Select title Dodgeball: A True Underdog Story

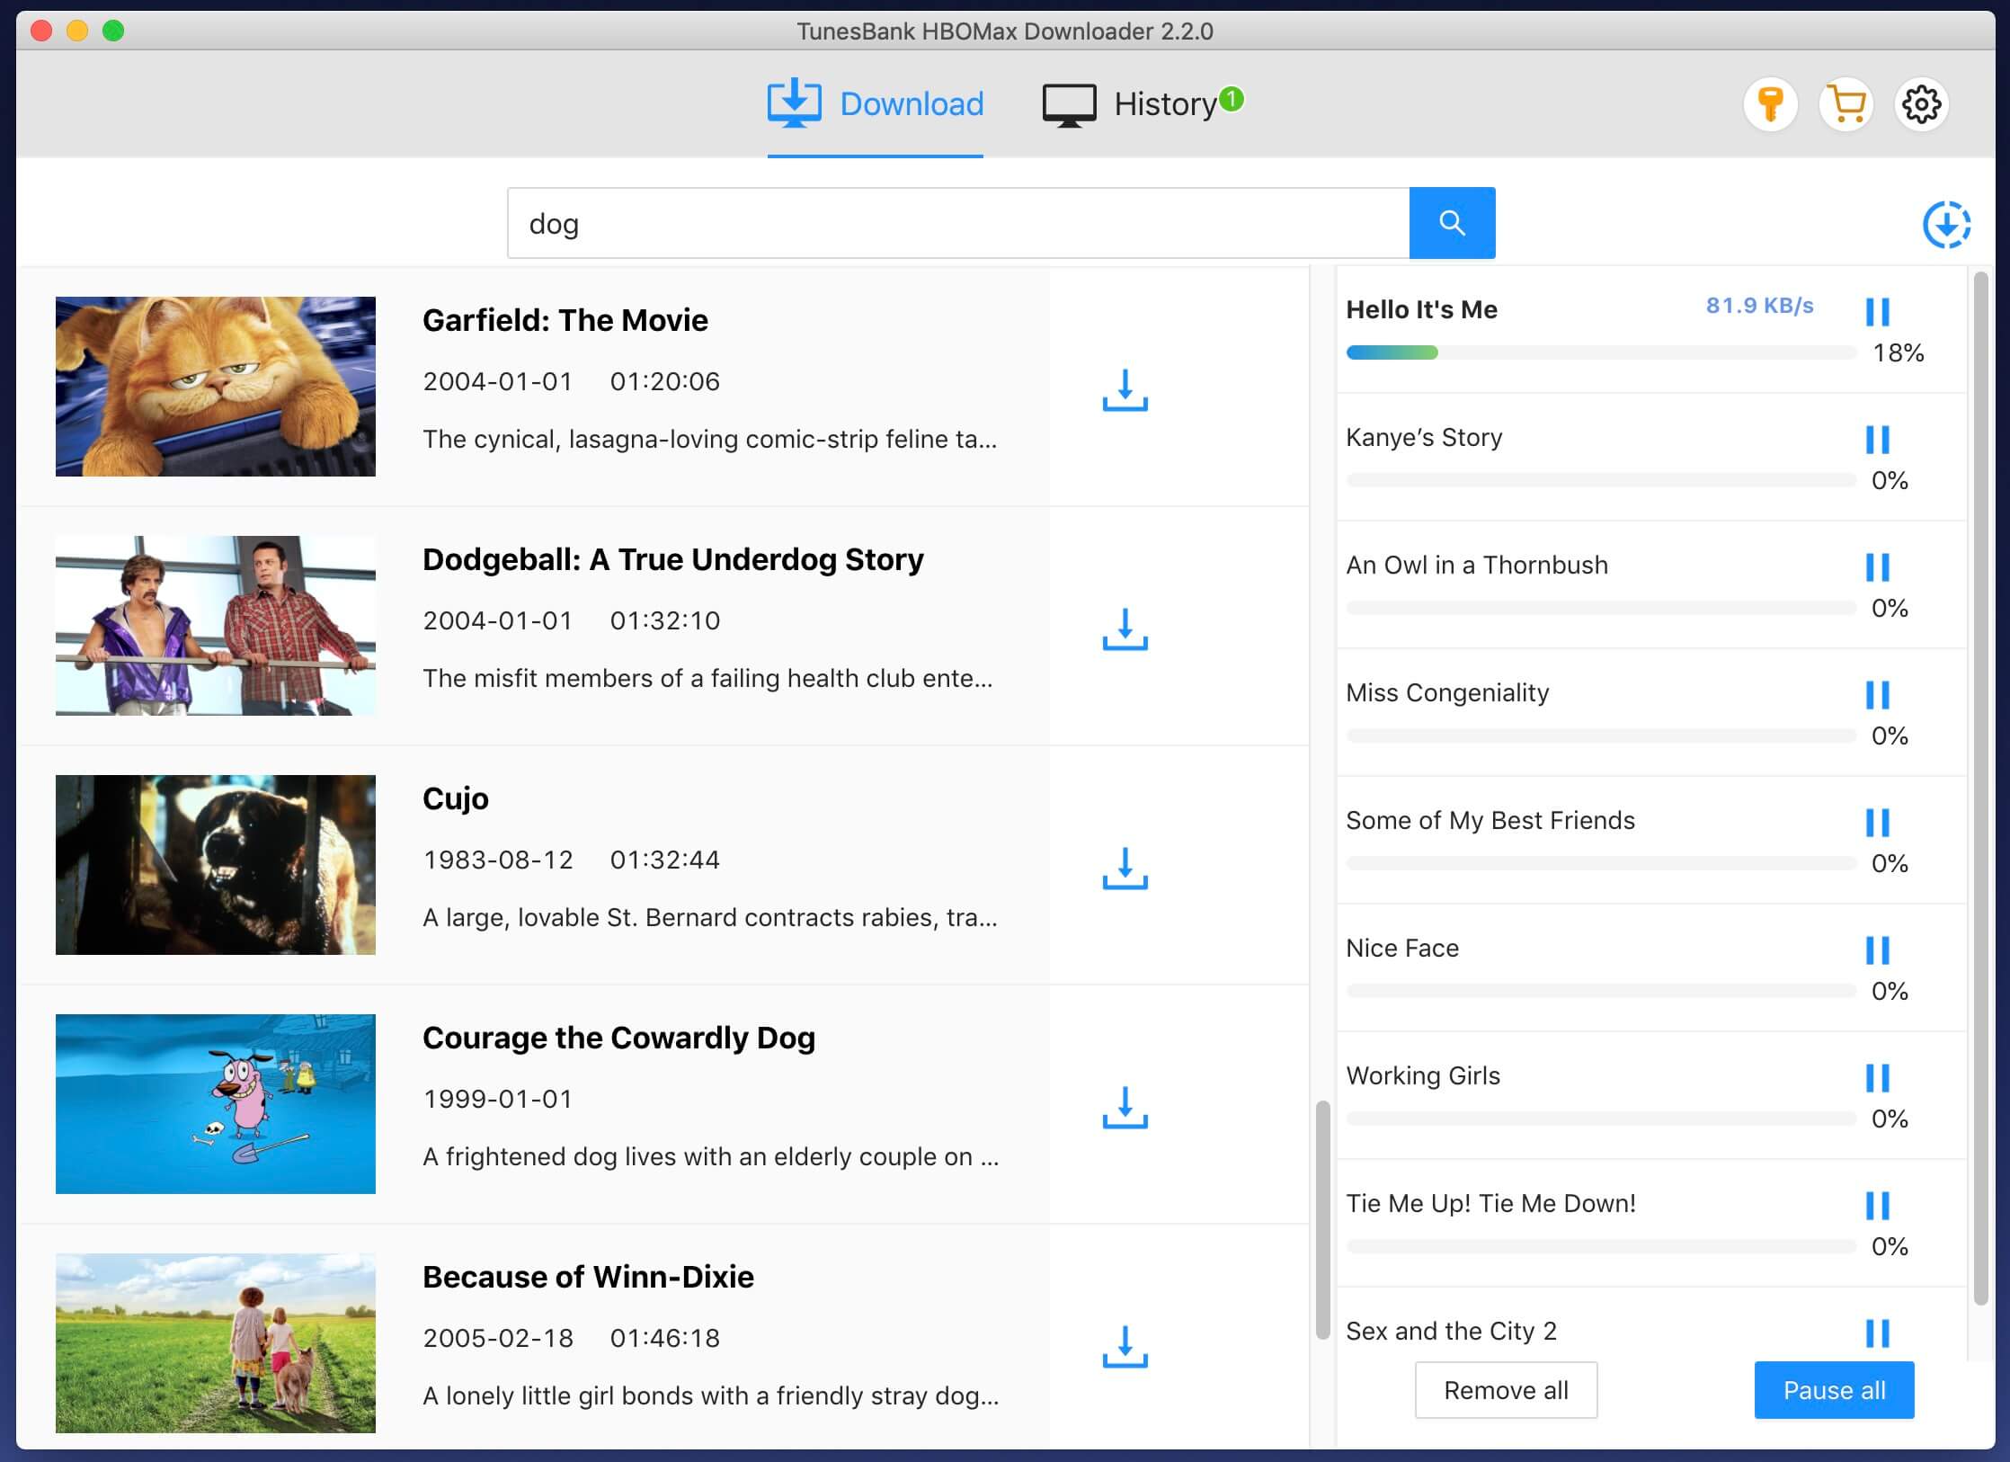673,559
